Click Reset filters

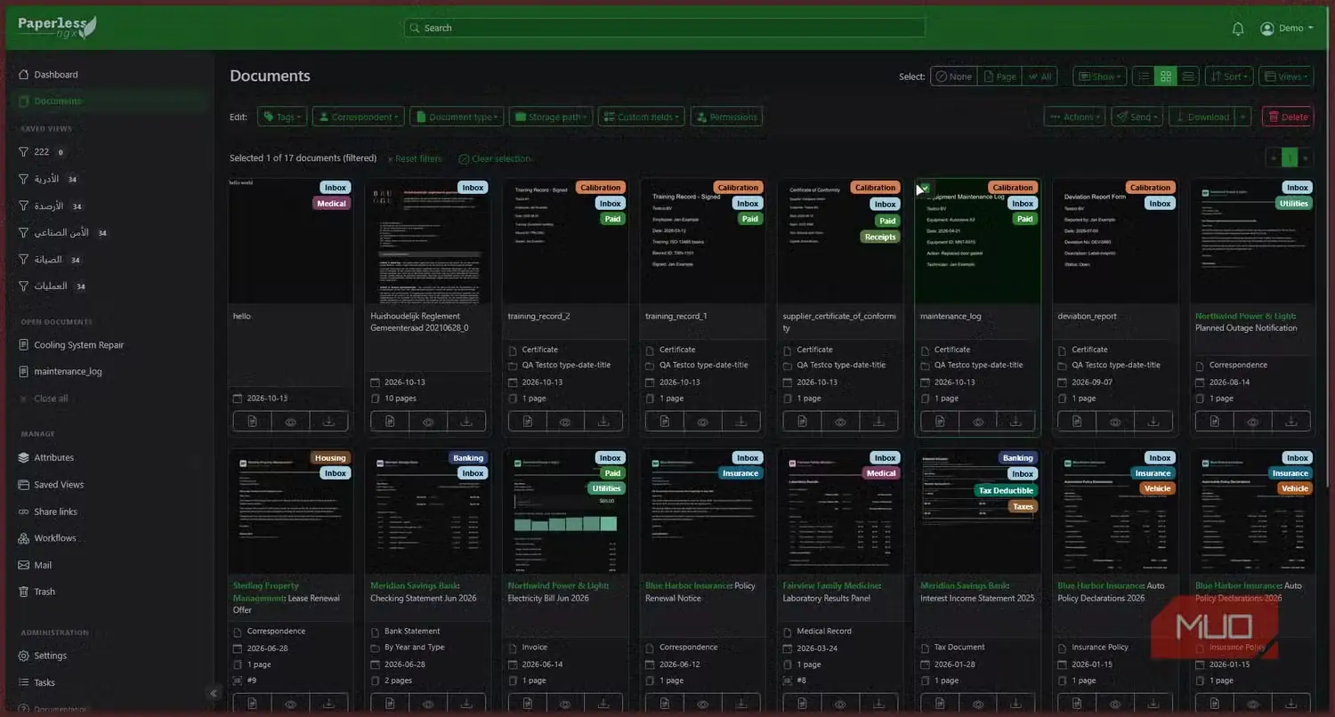pyautogui.click(x=415, y=158)
